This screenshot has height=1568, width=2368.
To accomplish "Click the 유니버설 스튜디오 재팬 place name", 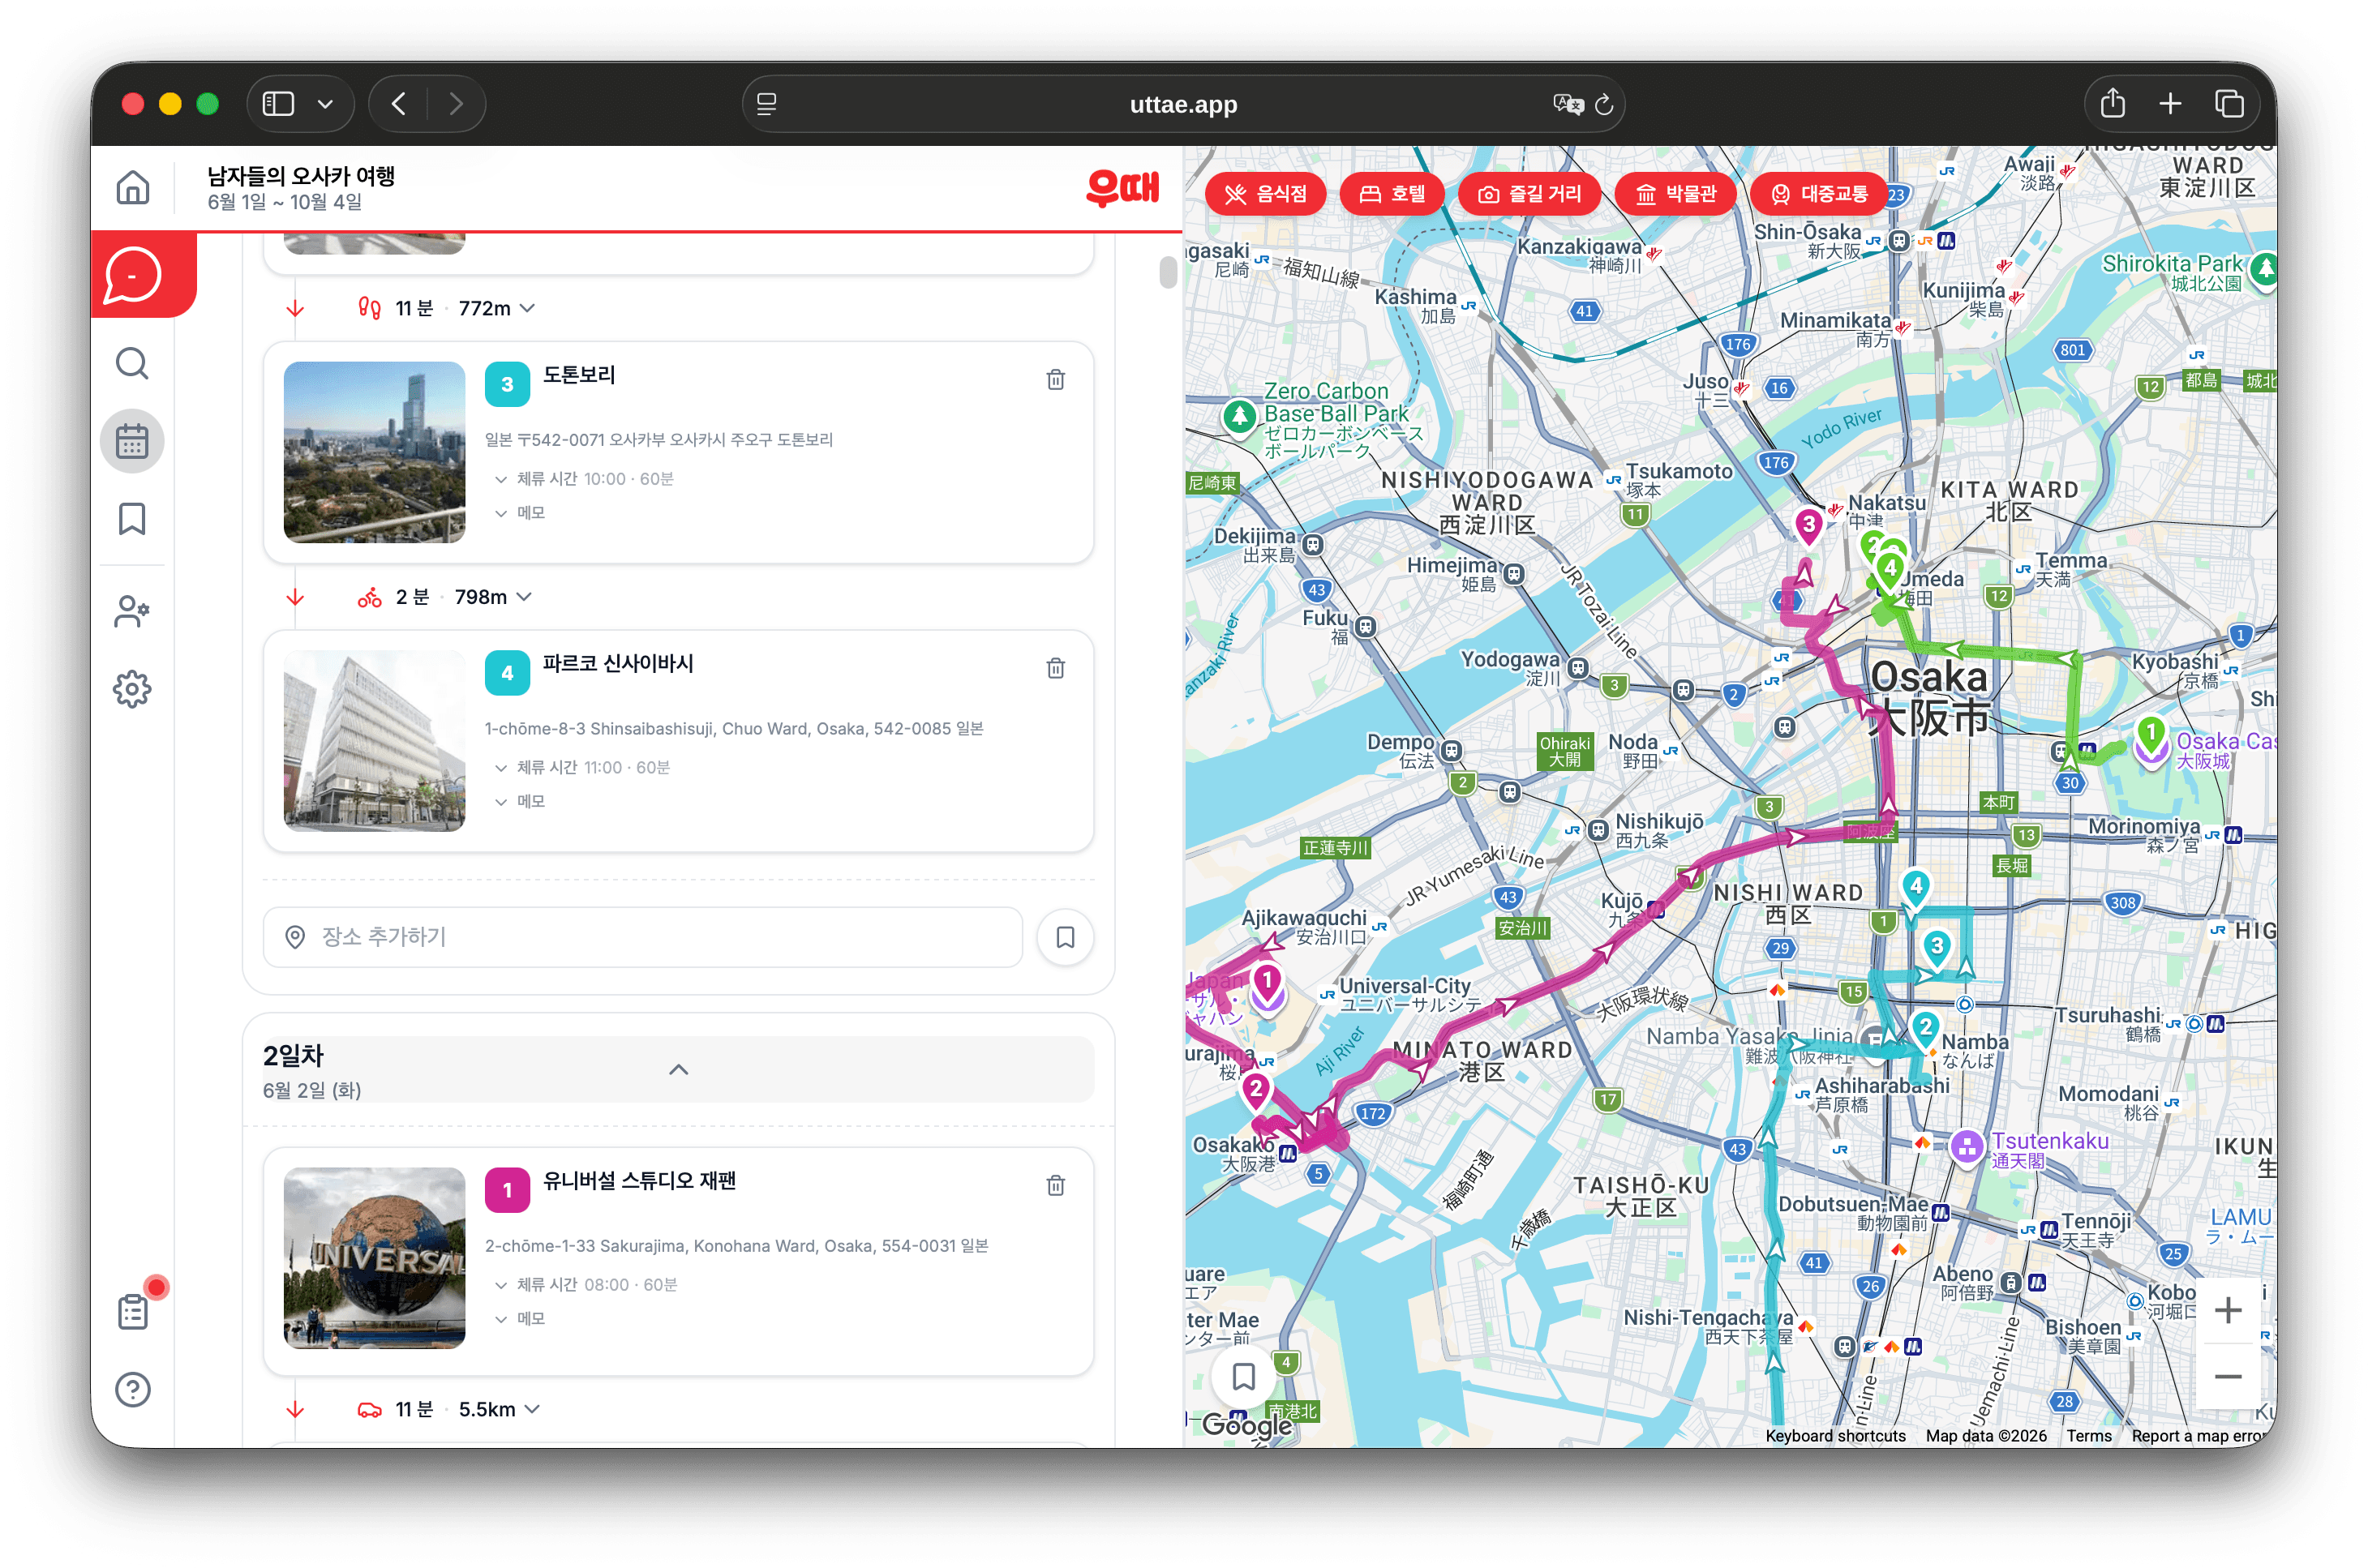I will 639,1181.
